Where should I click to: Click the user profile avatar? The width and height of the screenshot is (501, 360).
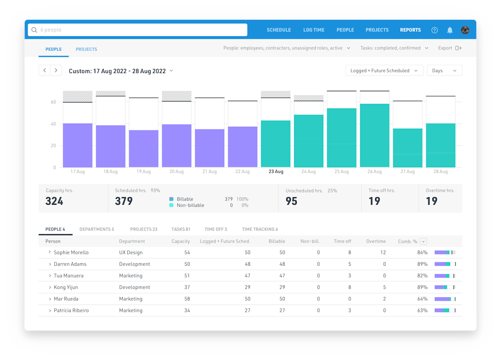[x=465, y=30]
